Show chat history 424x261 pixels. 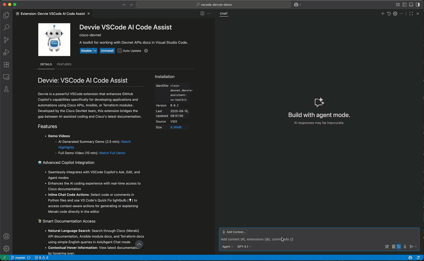point(389,14)
